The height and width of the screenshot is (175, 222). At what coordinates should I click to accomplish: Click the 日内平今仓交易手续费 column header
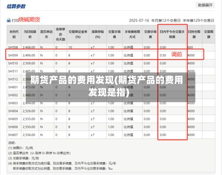[172, 34]
